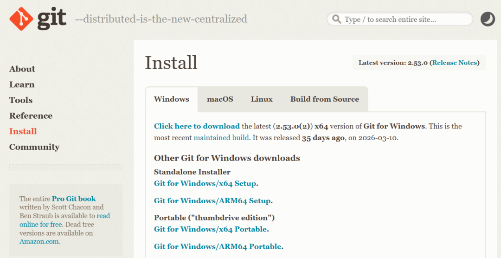Open the Amazon.com link
This screenshot has height=258, width=501.
point(39,241)
